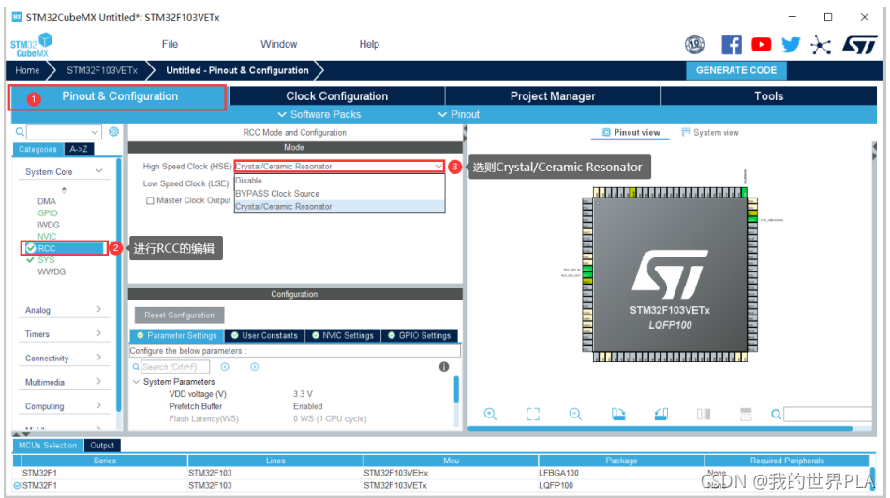890x498 pixels.
Task: Click the pinout search input field
Action: tap(827, 415)
